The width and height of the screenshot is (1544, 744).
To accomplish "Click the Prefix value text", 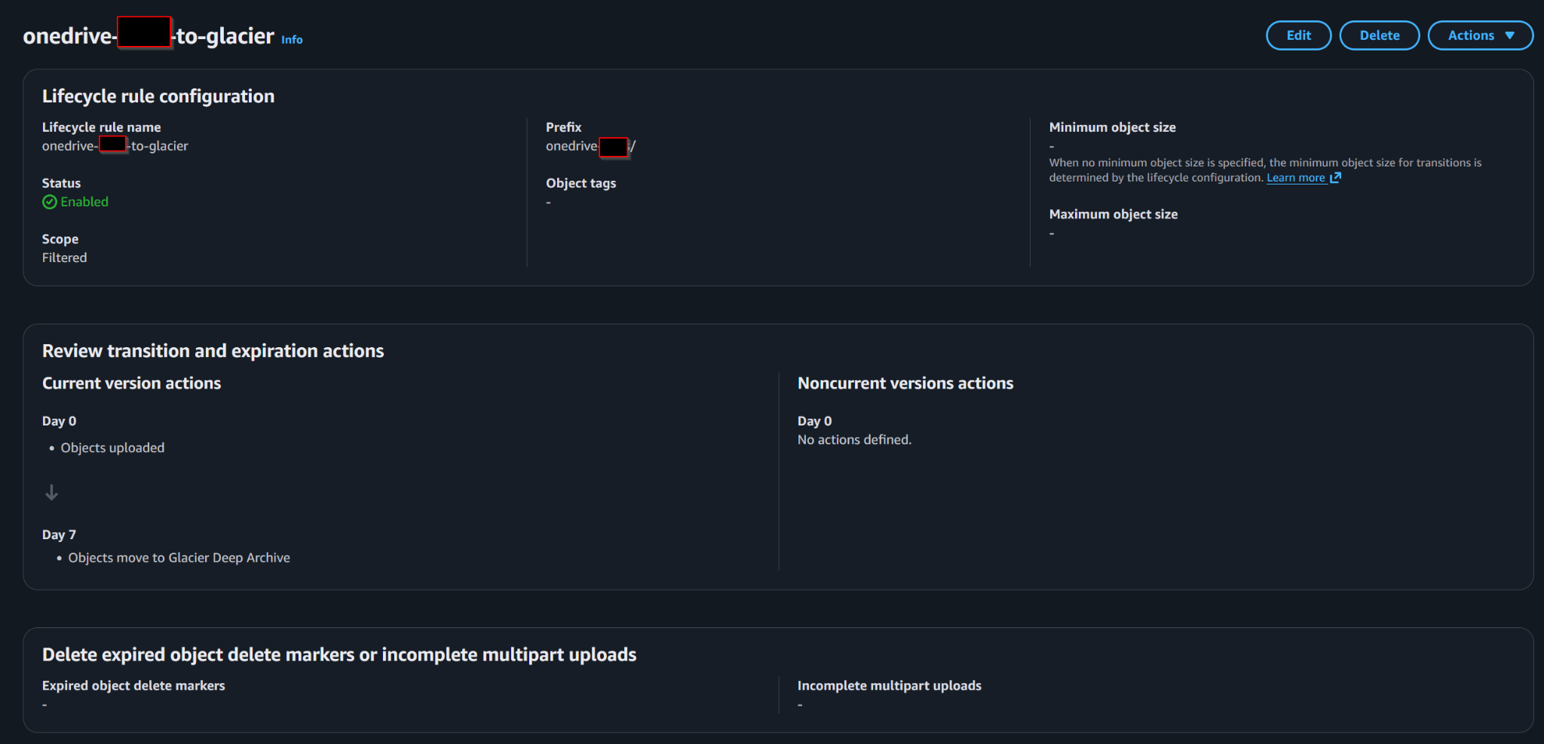I will (x=590, y=146).
